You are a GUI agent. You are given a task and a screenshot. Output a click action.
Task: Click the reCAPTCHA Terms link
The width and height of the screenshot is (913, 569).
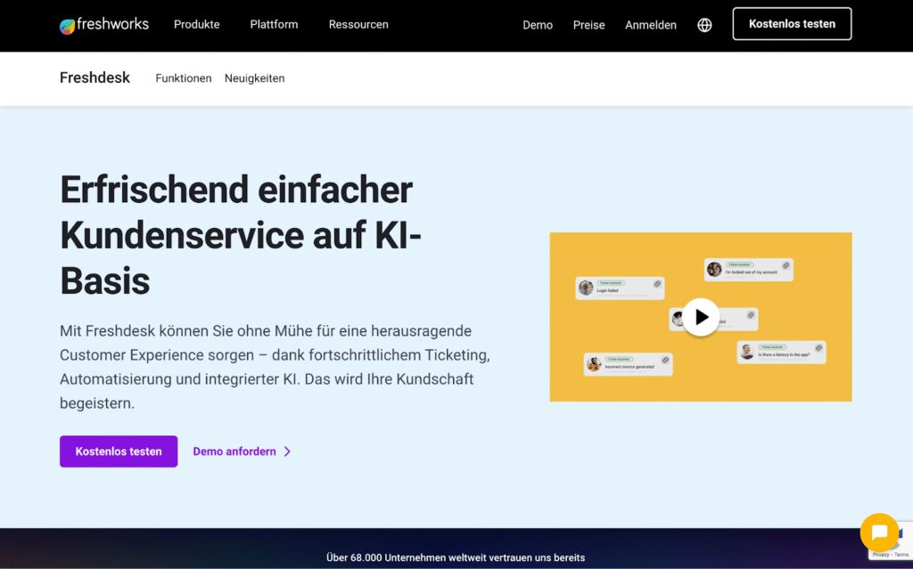coord(901,555)
